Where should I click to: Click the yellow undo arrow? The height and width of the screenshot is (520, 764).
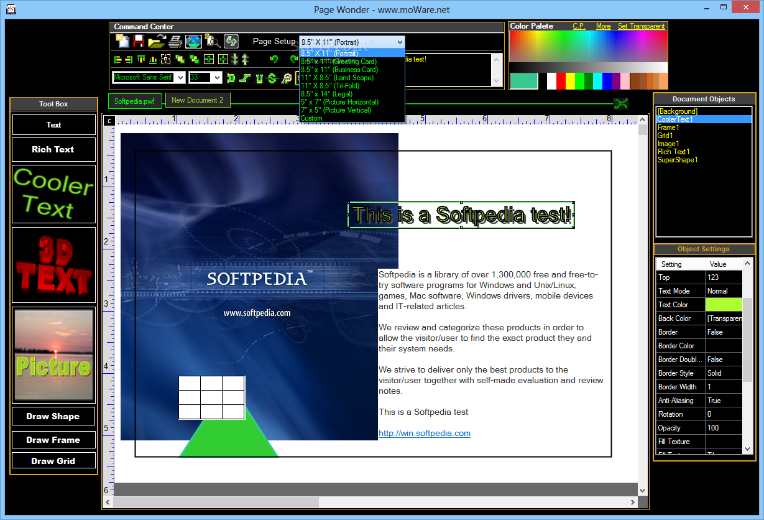[x=274, y=59]
